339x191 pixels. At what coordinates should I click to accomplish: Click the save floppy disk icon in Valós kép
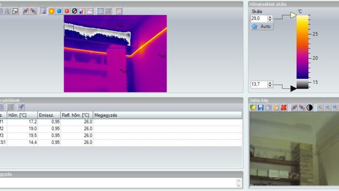(261, 108)
